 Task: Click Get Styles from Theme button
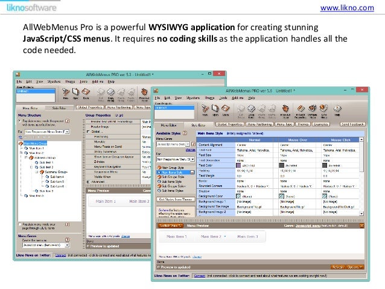click(176, 199)
